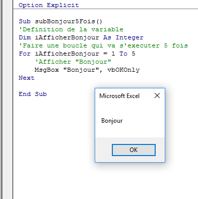
Task: Click the vbOKOnly constant
Action: 123,70
